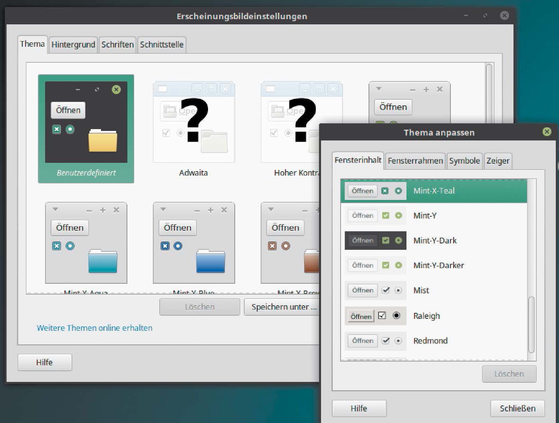Click Löschen in Thema anpassen dialog
Screen dimensions: 559x423
pyautogui.click(x=509, y=374)
